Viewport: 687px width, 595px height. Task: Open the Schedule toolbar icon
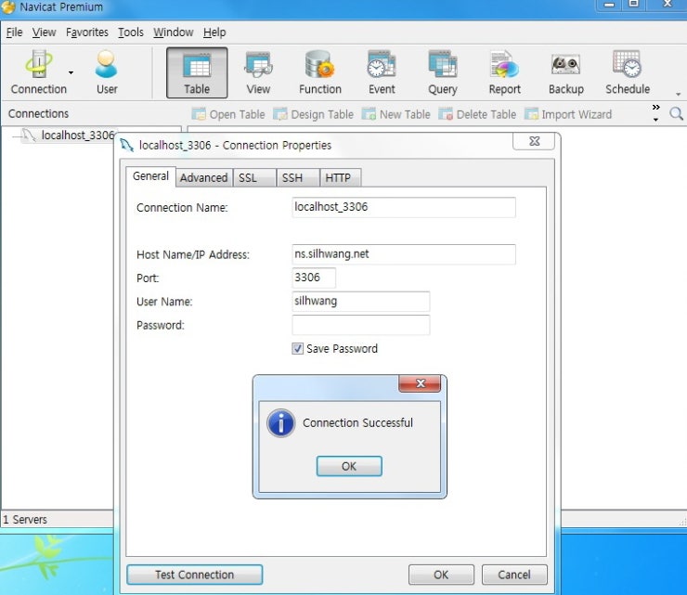pyautogui.click(x=628, y=72)
